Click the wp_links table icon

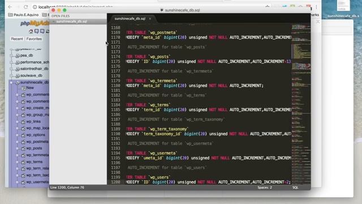tap(23, 122)
